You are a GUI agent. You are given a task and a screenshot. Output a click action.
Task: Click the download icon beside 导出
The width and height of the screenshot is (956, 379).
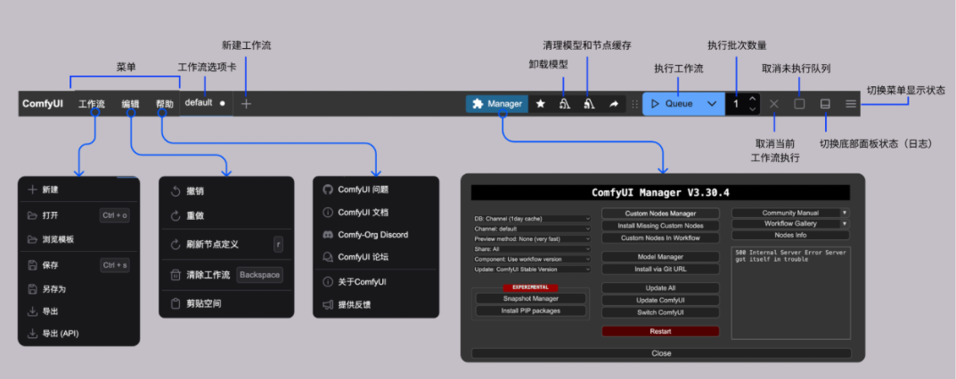point(32,311)
